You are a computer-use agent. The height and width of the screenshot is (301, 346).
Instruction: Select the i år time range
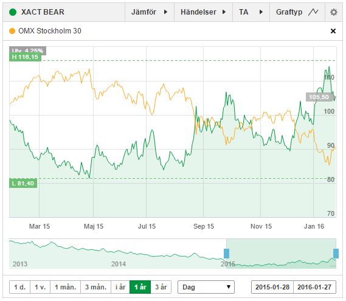(120, 287)
